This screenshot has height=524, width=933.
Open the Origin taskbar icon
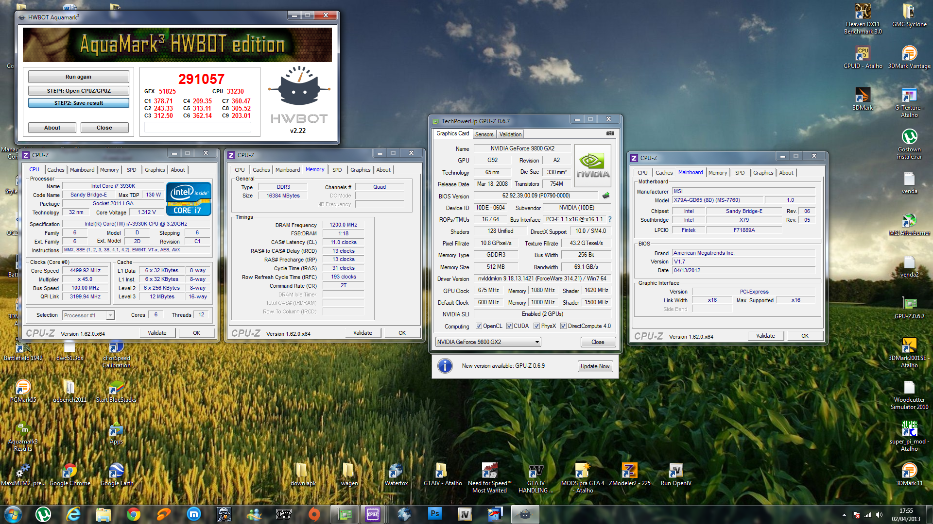click(314, 514)
